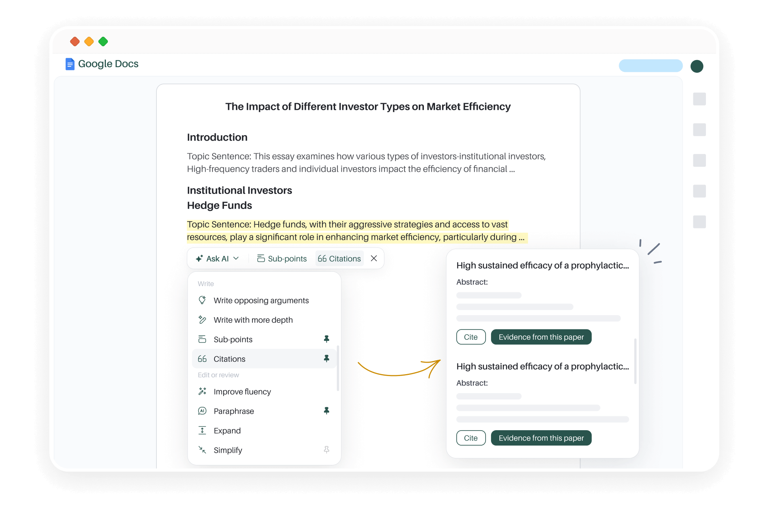Click 'Cite' on the second paper
Viewport: 768px width, 510px height.
pos(471,438)
